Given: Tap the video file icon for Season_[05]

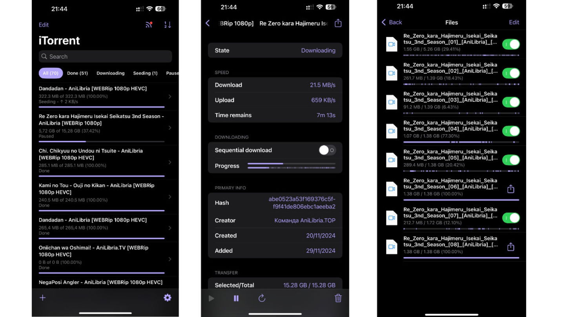Looking at the screenshot, I should coord(392,160).
